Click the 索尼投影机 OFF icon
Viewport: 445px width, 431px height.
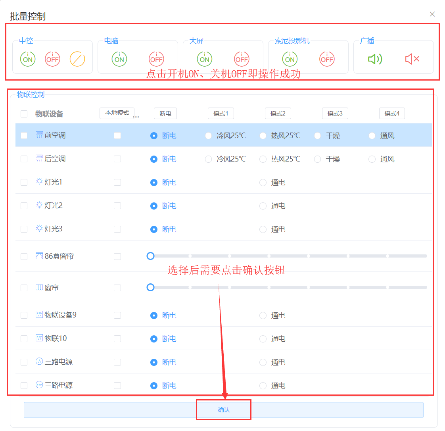coord(327,59)
